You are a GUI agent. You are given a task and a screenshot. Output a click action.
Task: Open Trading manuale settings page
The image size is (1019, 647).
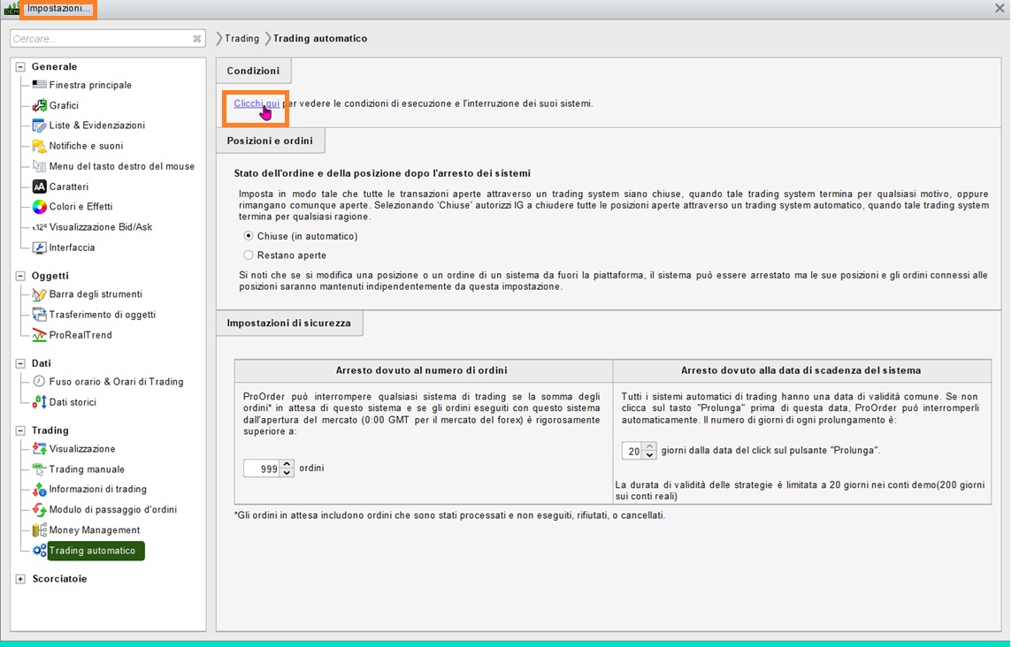87,469
